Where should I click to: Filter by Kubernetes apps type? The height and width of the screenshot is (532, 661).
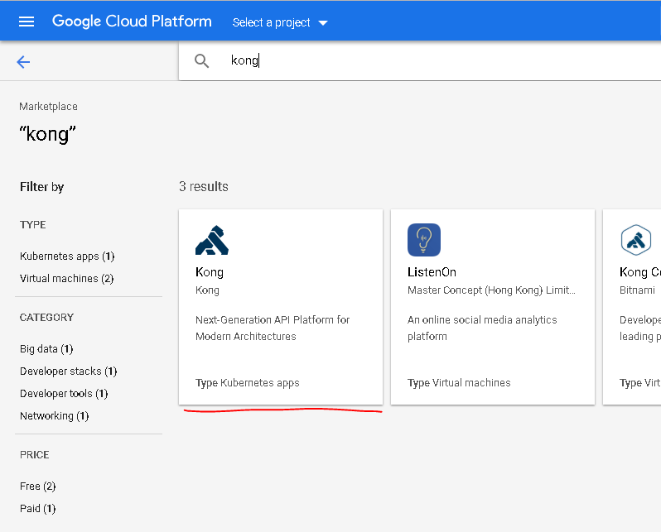66,256
